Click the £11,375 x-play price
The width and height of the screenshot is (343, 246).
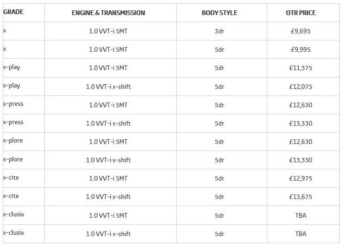coord(301,68)
